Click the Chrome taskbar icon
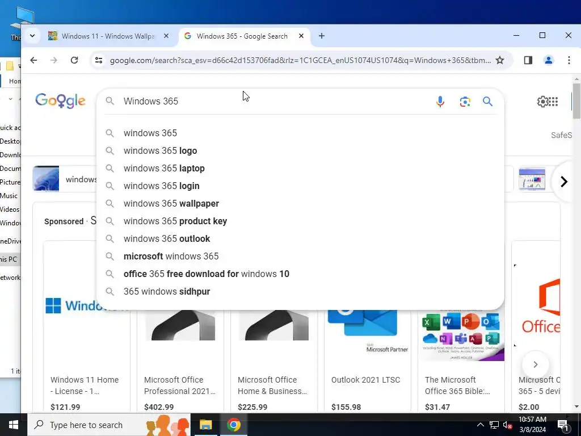 [233, 425]
